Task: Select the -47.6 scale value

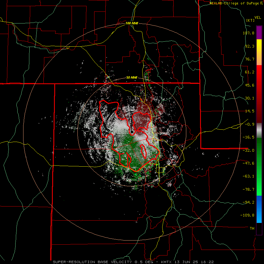Action: (x=248, y=163)
